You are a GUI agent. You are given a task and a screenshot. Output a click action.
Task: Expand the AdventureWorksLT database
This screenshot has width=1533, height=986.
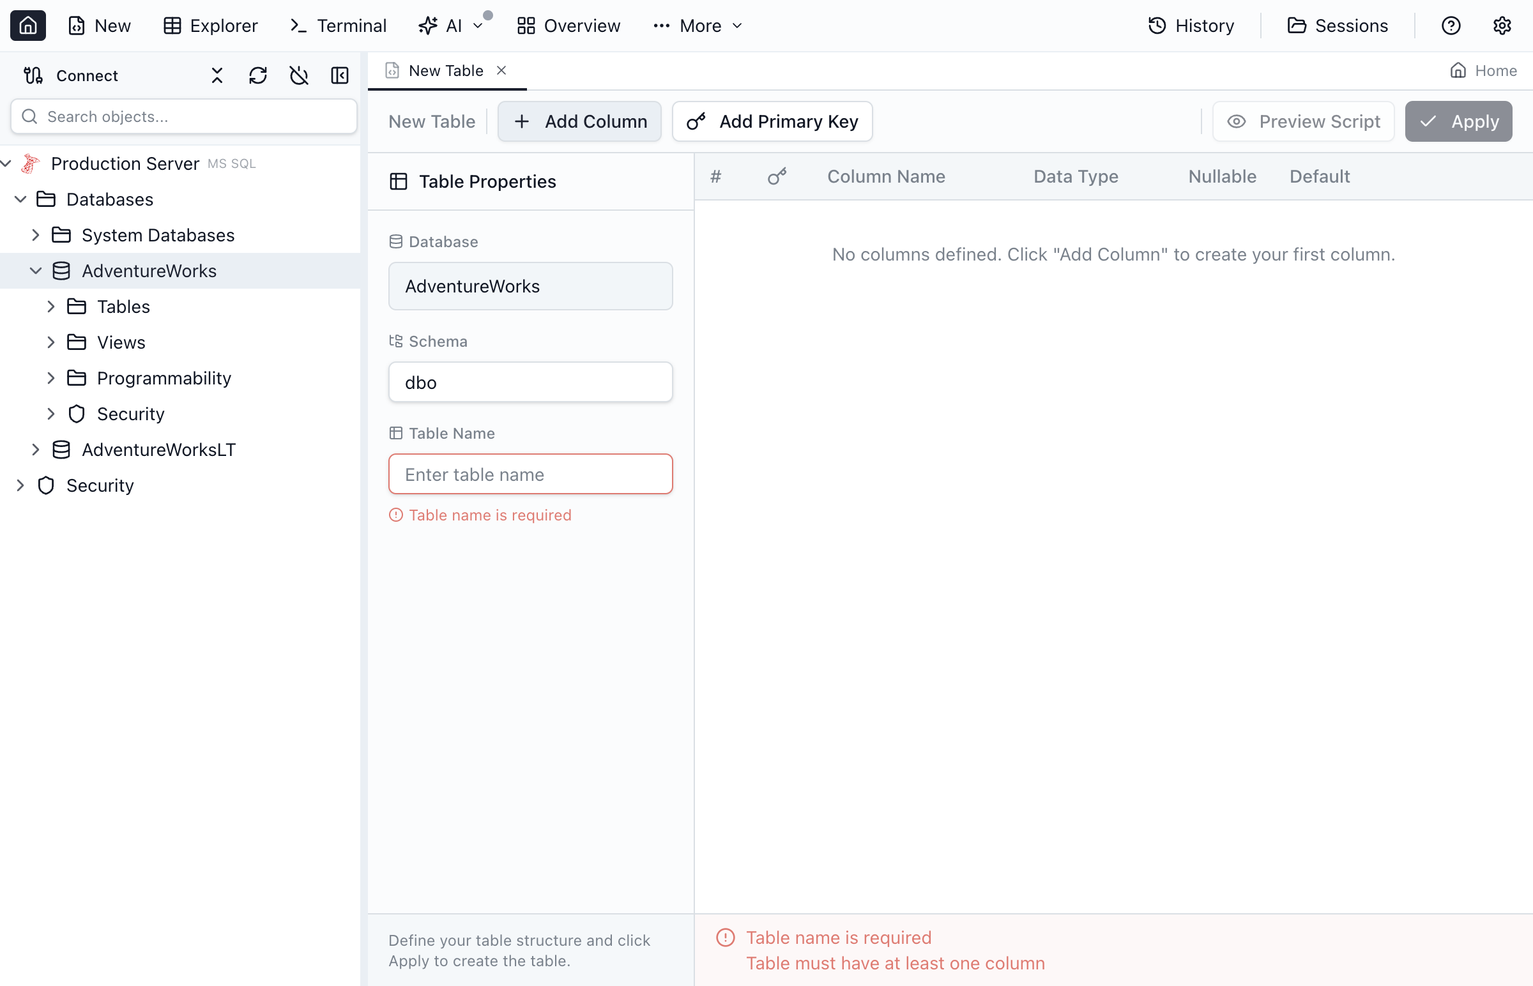click(36, 450)
